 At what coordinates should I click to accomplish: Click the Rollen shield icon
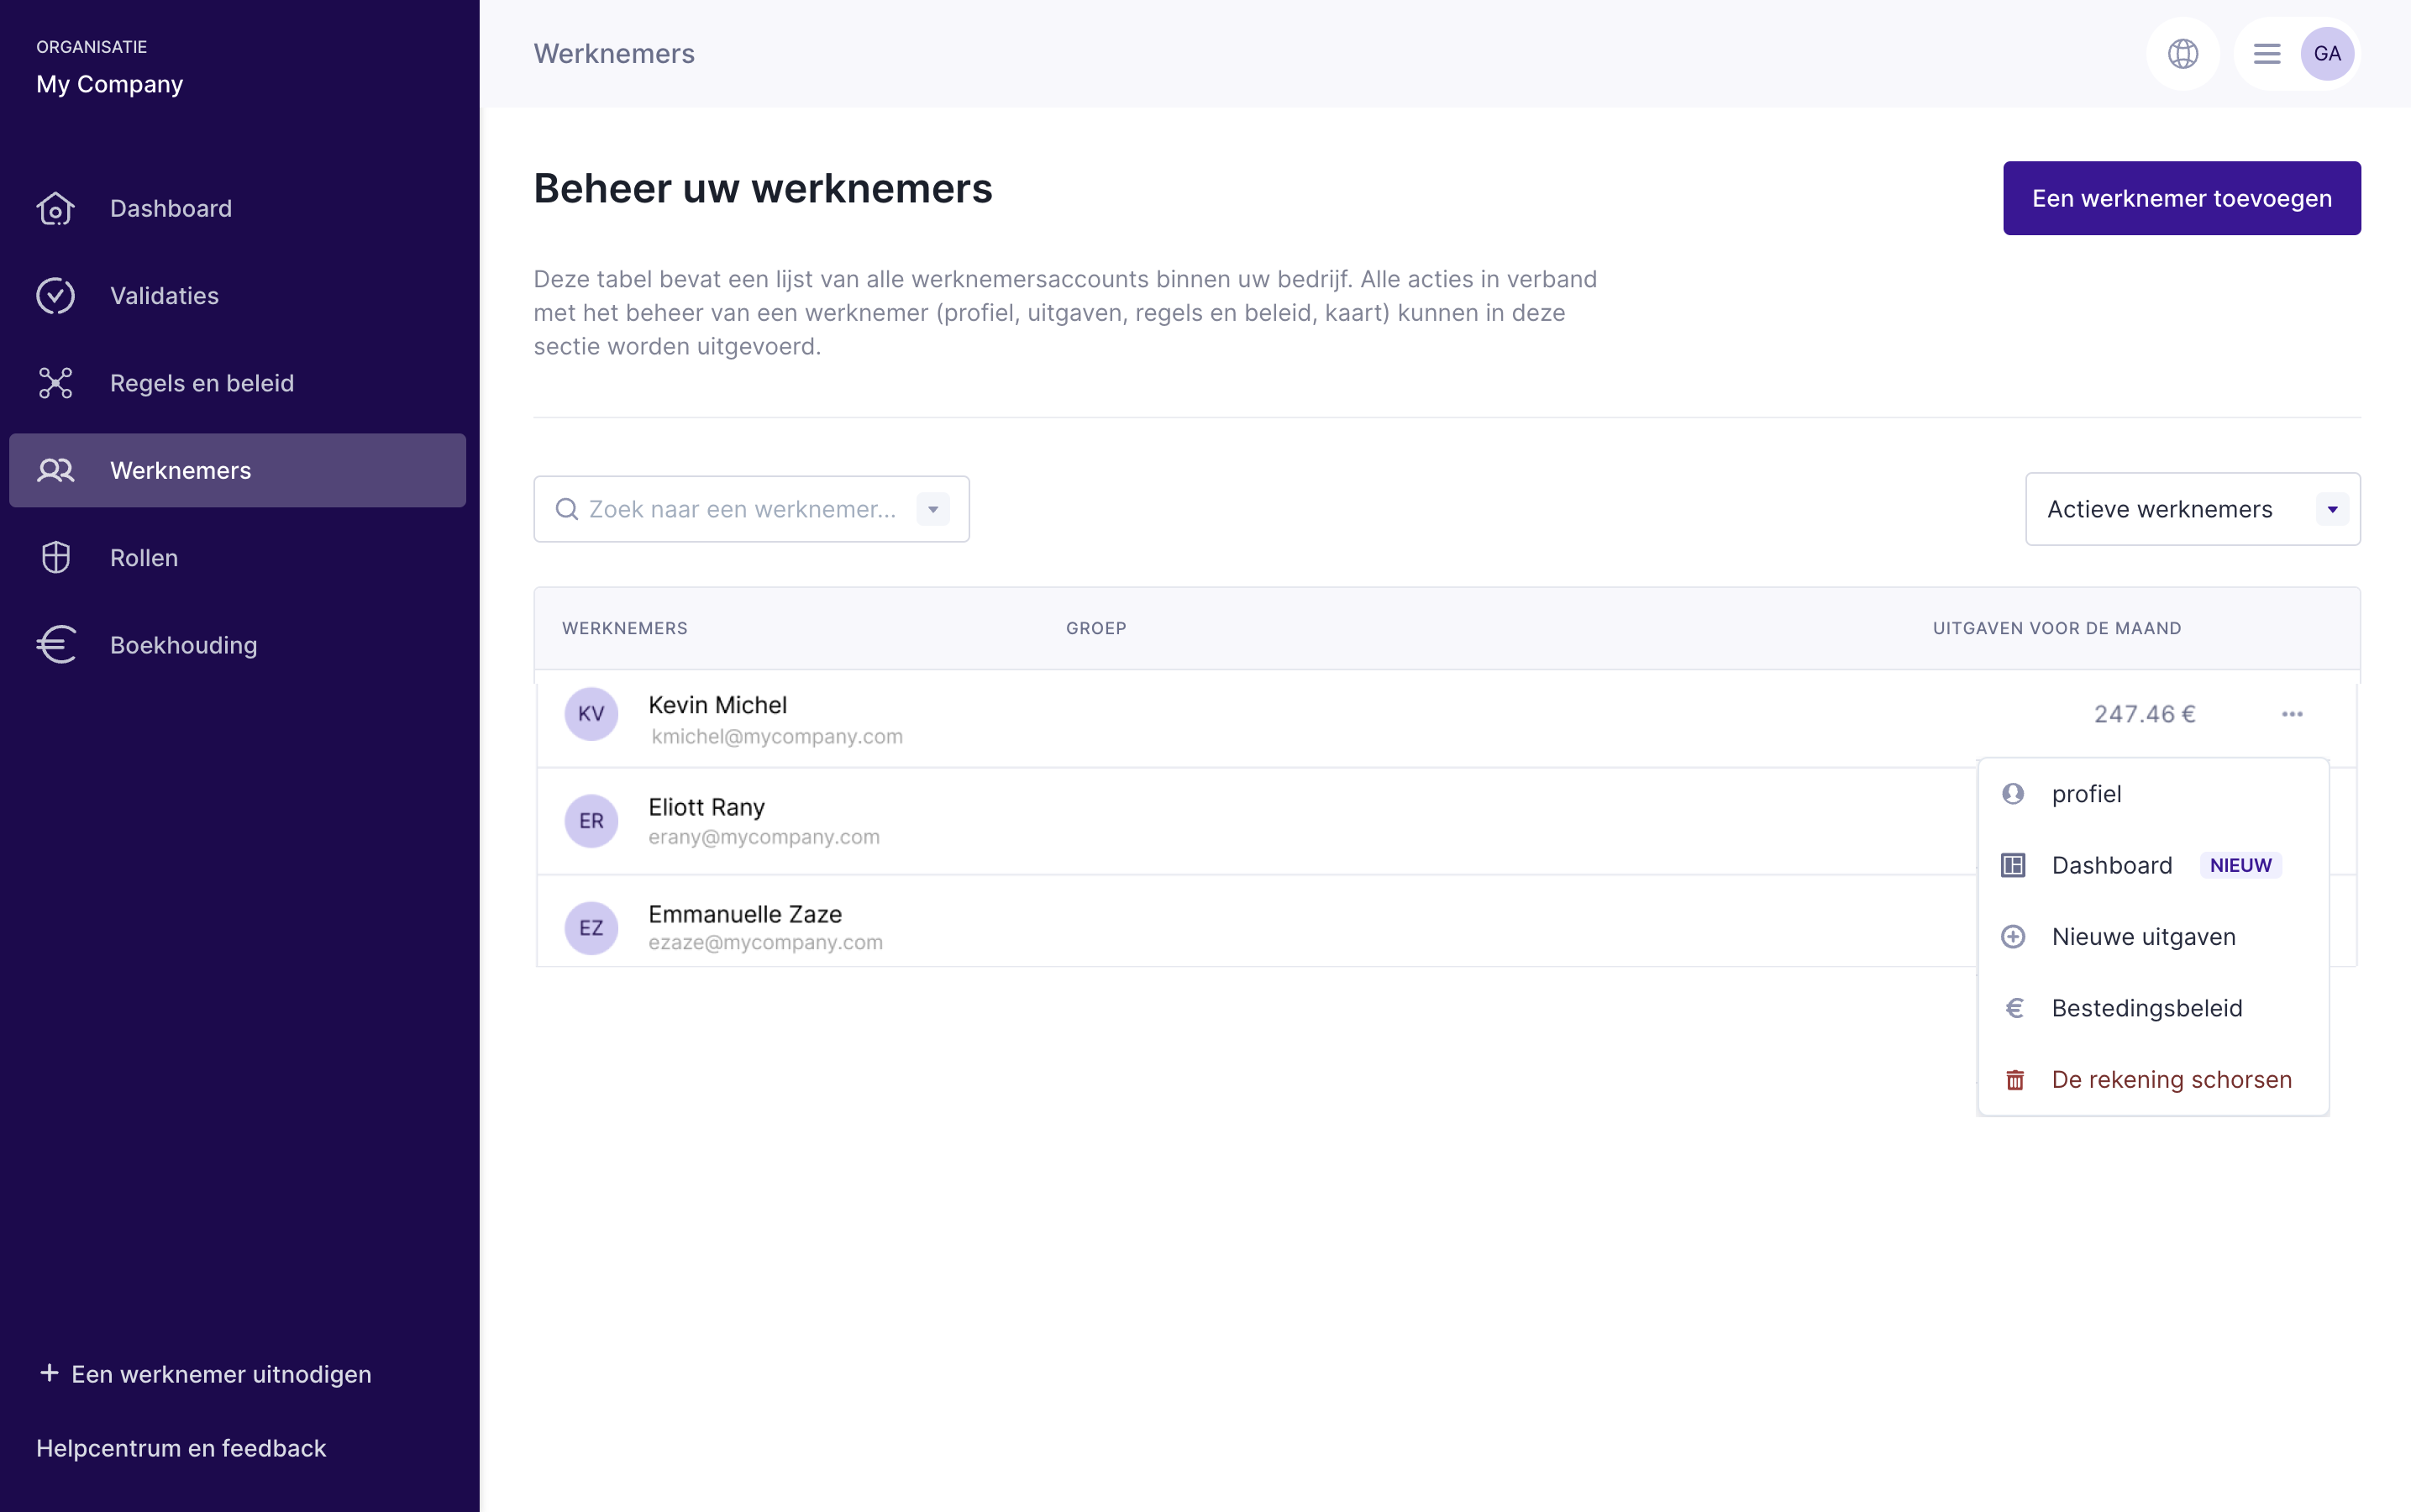tap(56, 558)
